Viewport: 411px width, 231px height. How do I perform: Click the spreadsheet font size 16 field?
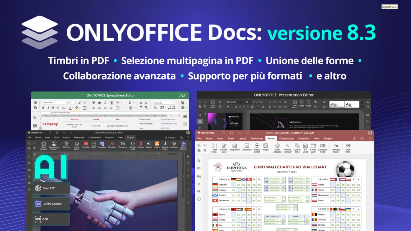[x=72, y=102]
